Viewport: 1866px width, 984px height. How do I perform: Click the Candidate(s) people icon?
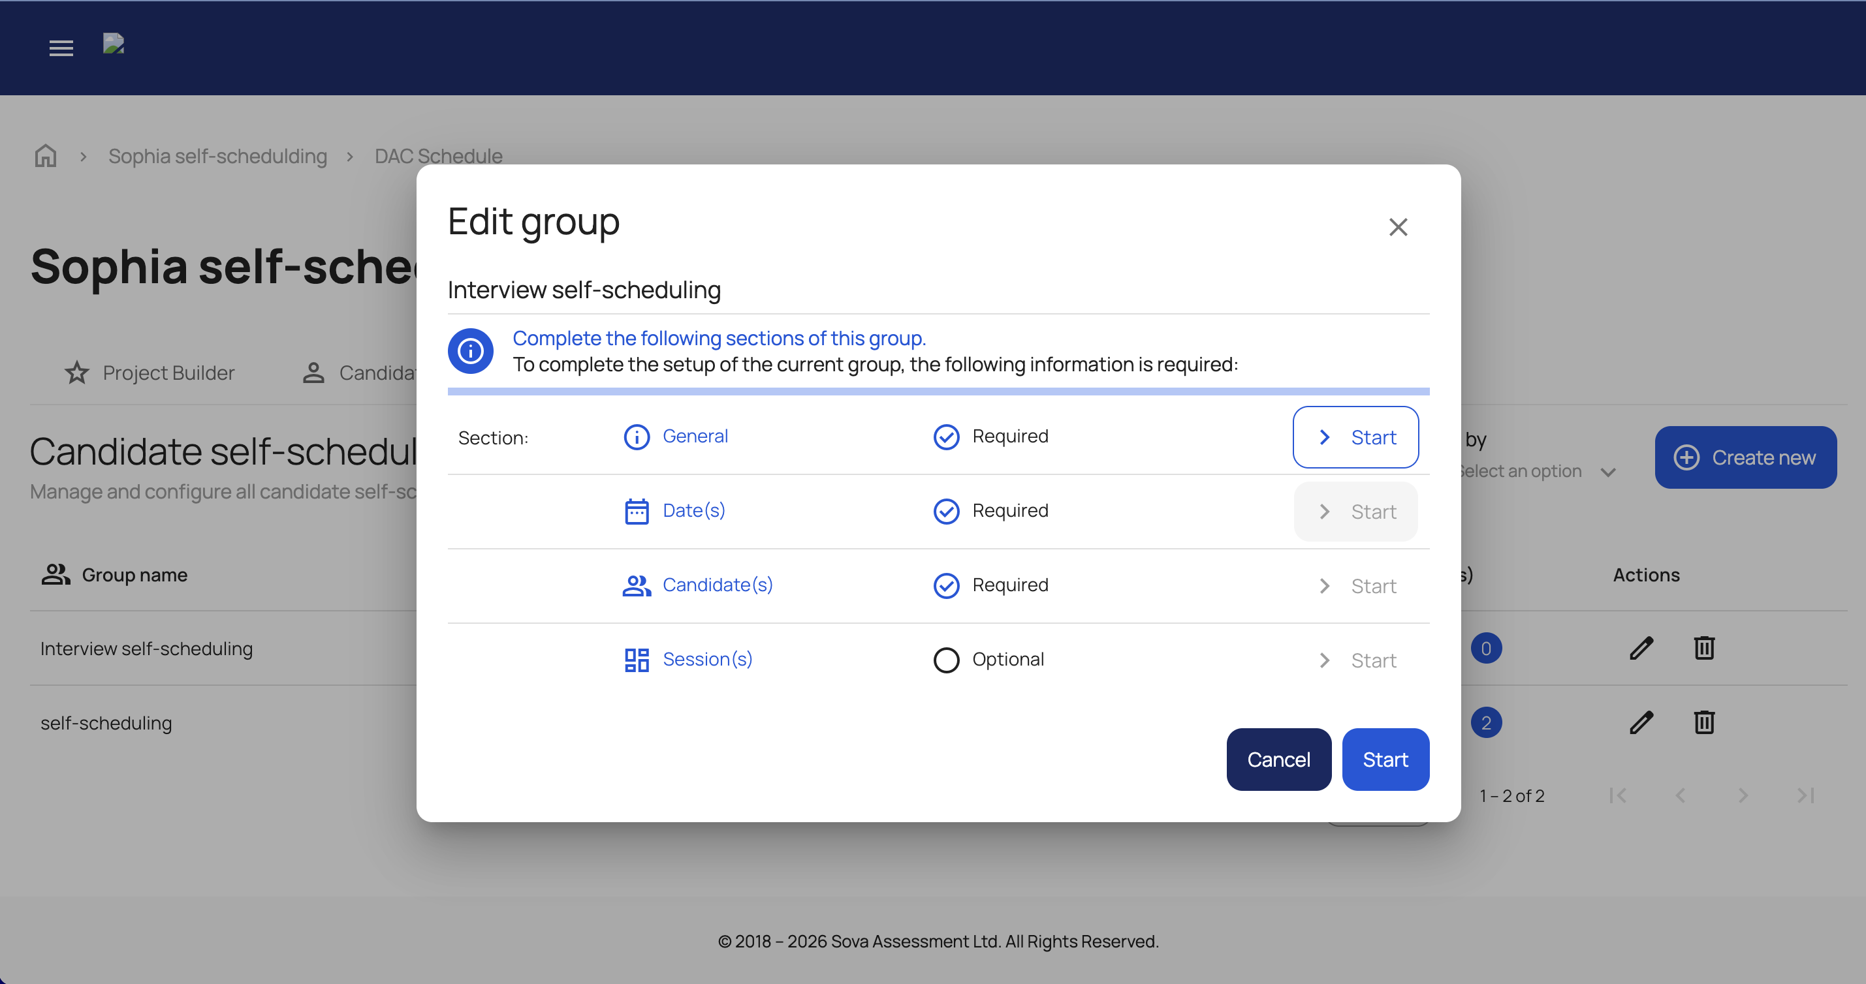(636, 585)
